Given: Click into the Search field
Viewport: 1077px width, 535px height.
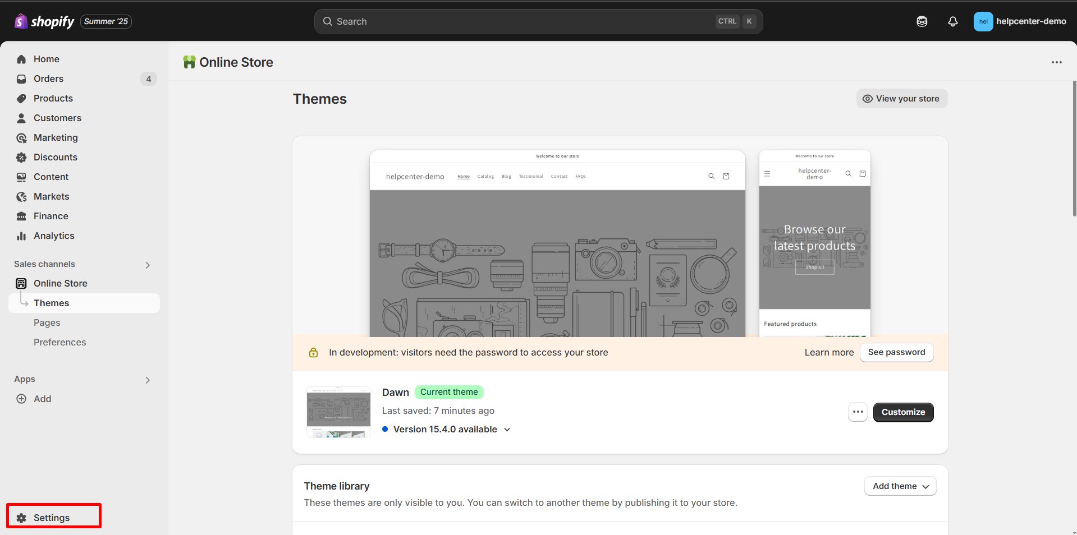Looking at the screenshot, I should click(522, 22).
